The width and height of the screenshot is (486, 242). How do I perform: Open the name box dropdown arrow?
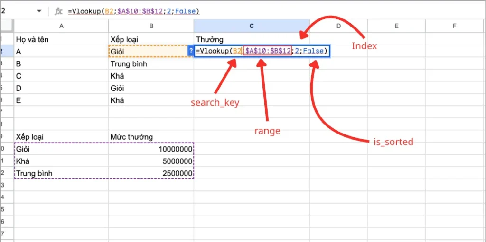coord(39,11)
